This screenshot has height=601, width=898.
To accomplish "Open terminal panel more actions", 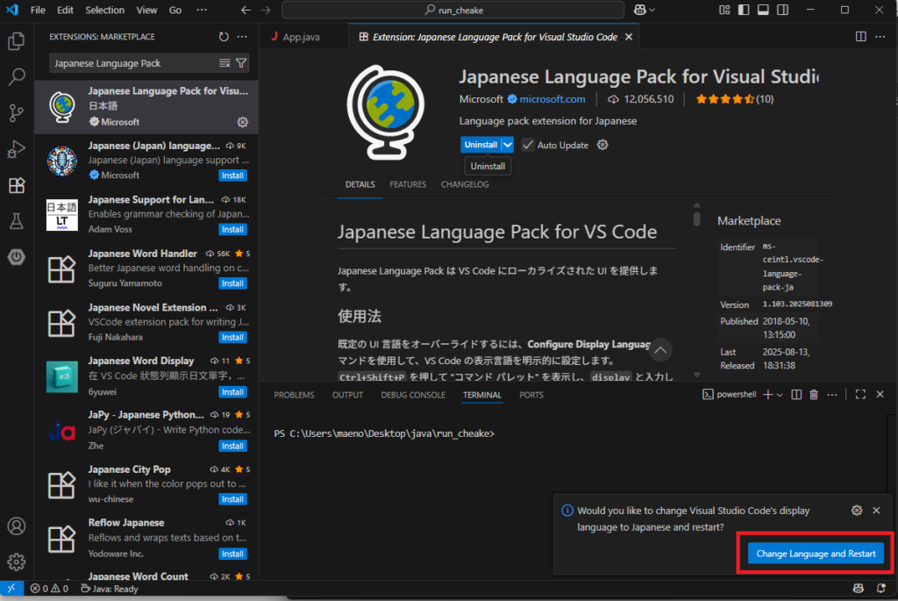I will coord(832,395).
